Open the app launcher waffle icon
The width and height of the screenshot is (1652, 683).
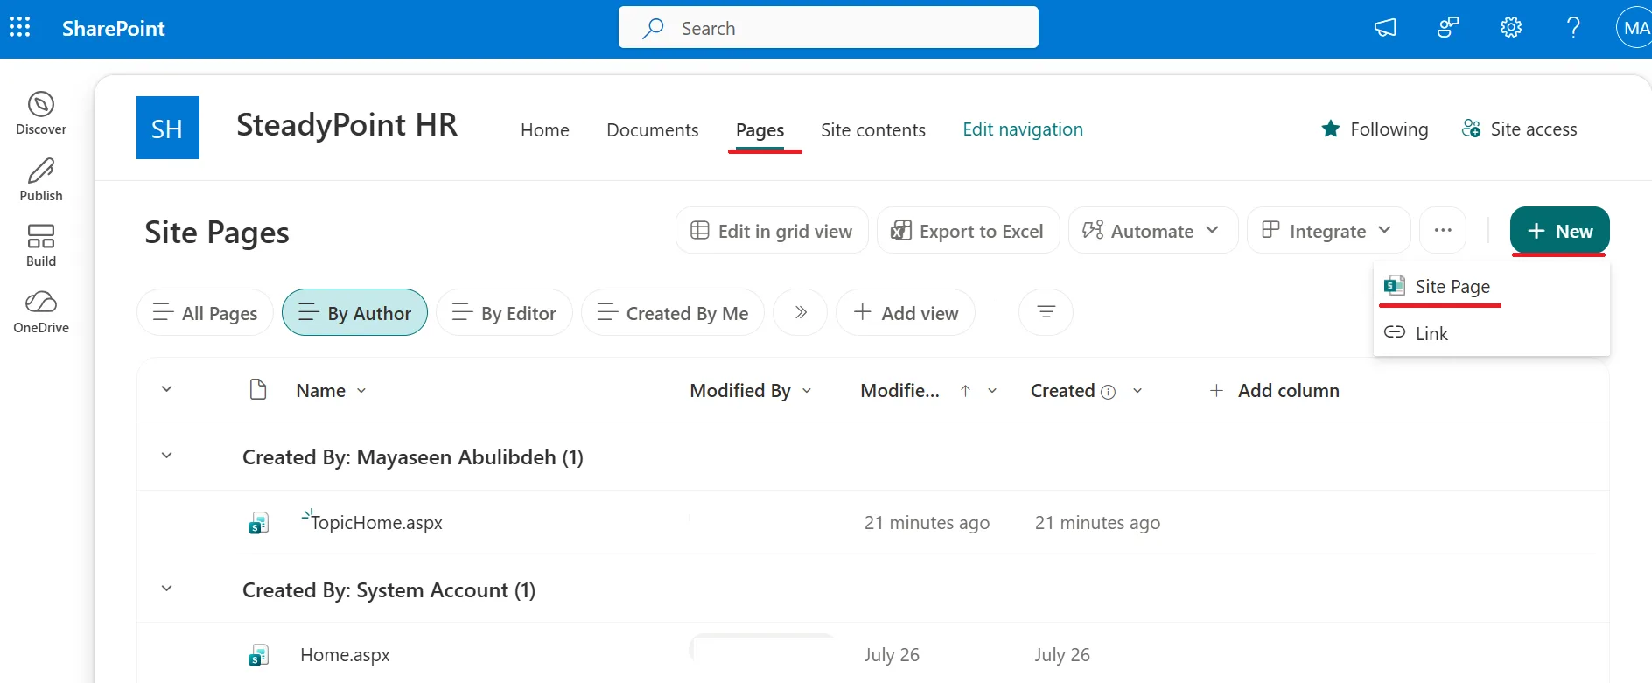(19, 28)
